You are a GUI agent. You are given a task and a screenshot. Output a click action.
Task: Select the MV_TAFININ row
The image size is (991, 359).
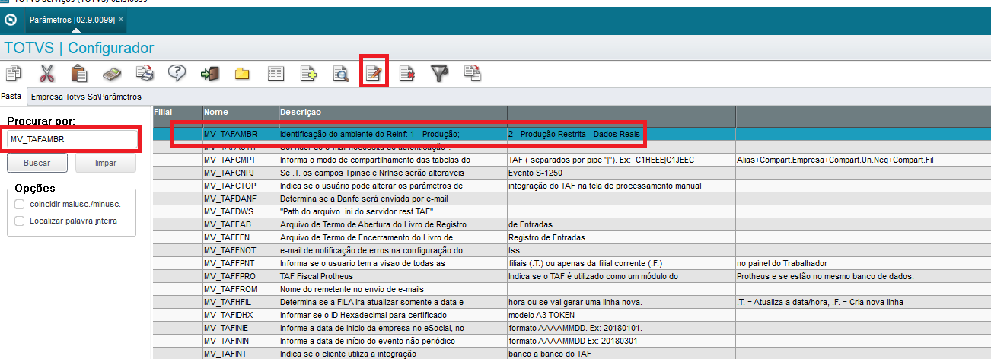click(572, 341)
